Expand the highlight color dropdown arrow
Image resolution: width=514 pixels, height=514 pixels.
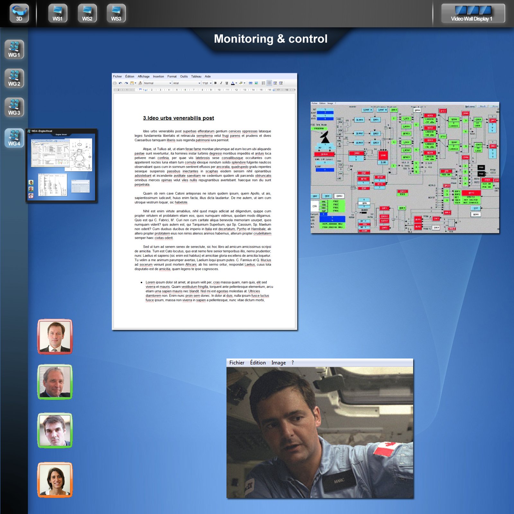(x=244, y=83)
